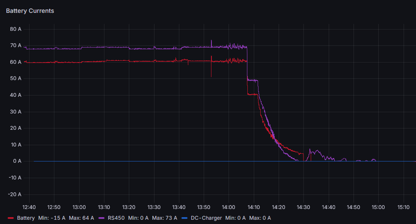The width and height of the screenshot is (416, 224).
Task: Click the purple RS450 legend color swatch
Action: click(x=101, y=218)
